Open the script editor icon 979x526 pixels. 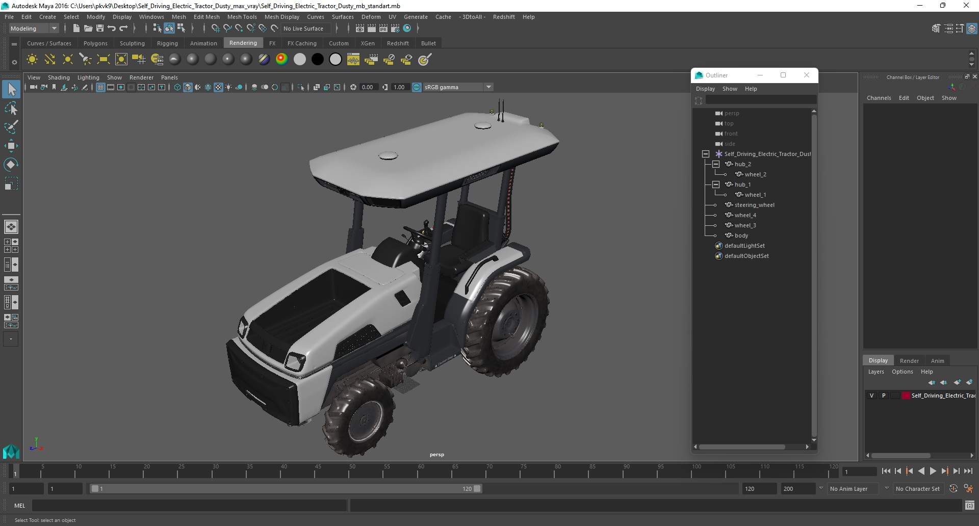pos(970,505)
